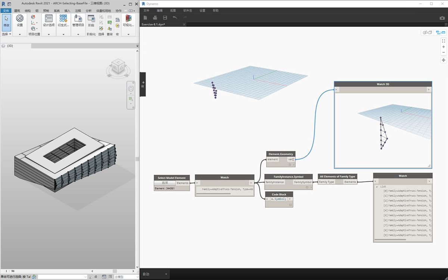Expand the 设置 panel dropdown arrow

(x=20, y=34)
